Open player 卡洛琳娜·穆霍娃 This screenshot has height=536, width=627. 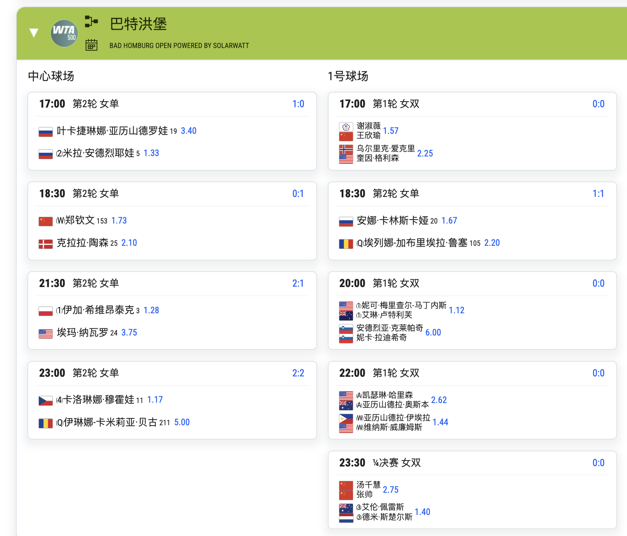pos(99,400)
